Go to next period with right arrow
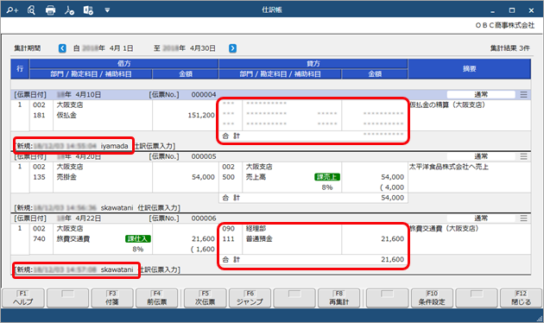Image resolution: width=544 pixels, height=323 pixels. tap(233, 48)
